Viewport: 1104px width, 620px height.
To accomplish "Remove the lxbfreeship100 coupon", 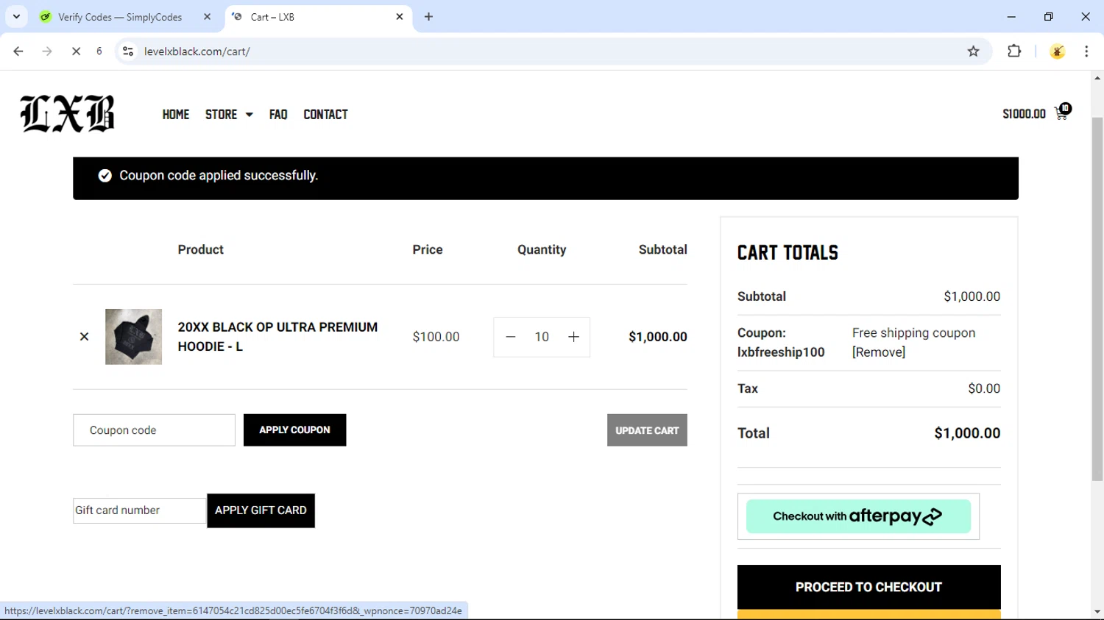I will (879, 352).
